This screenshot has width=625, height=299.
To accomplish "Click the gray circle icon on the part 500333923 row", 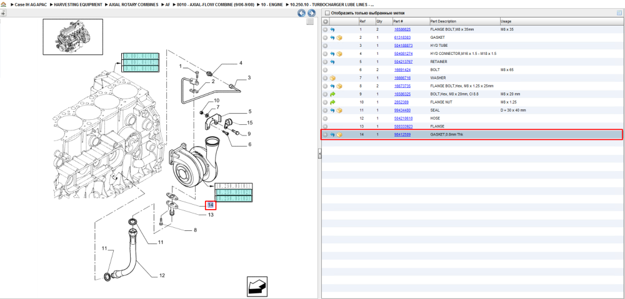I will coord(325,127).
